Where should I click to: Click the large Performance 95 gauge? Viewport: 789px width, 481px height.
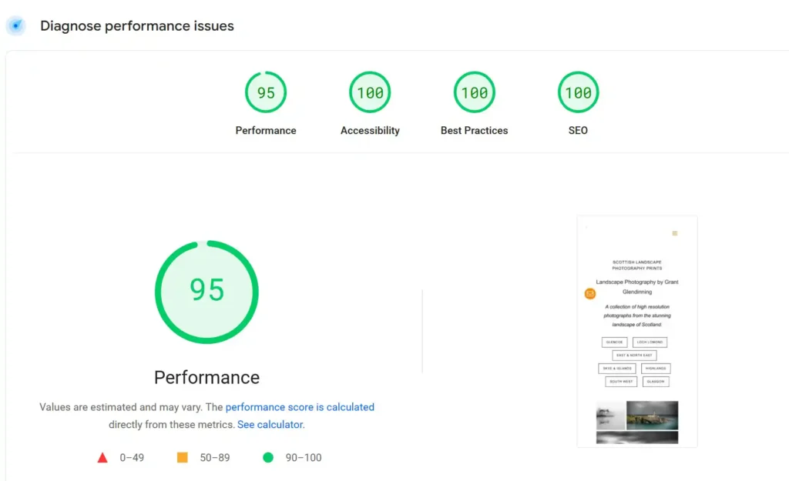[206, 291]
